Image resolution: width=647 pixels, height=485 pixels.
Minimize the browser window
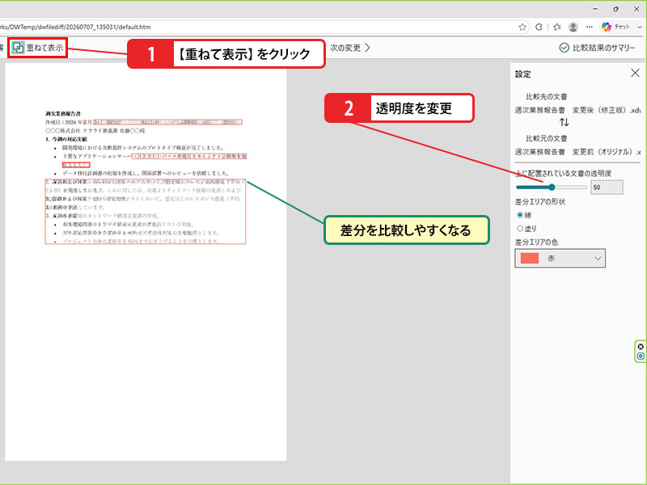595,9
